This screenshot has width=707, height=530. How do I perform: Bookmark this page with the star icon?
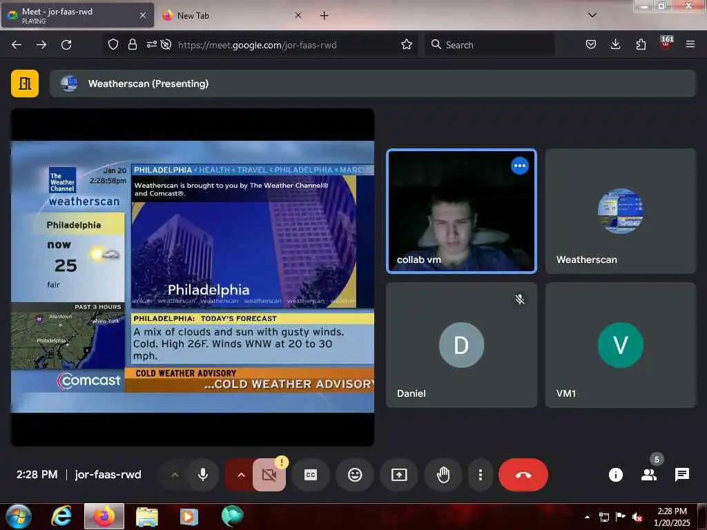[407, 44]
